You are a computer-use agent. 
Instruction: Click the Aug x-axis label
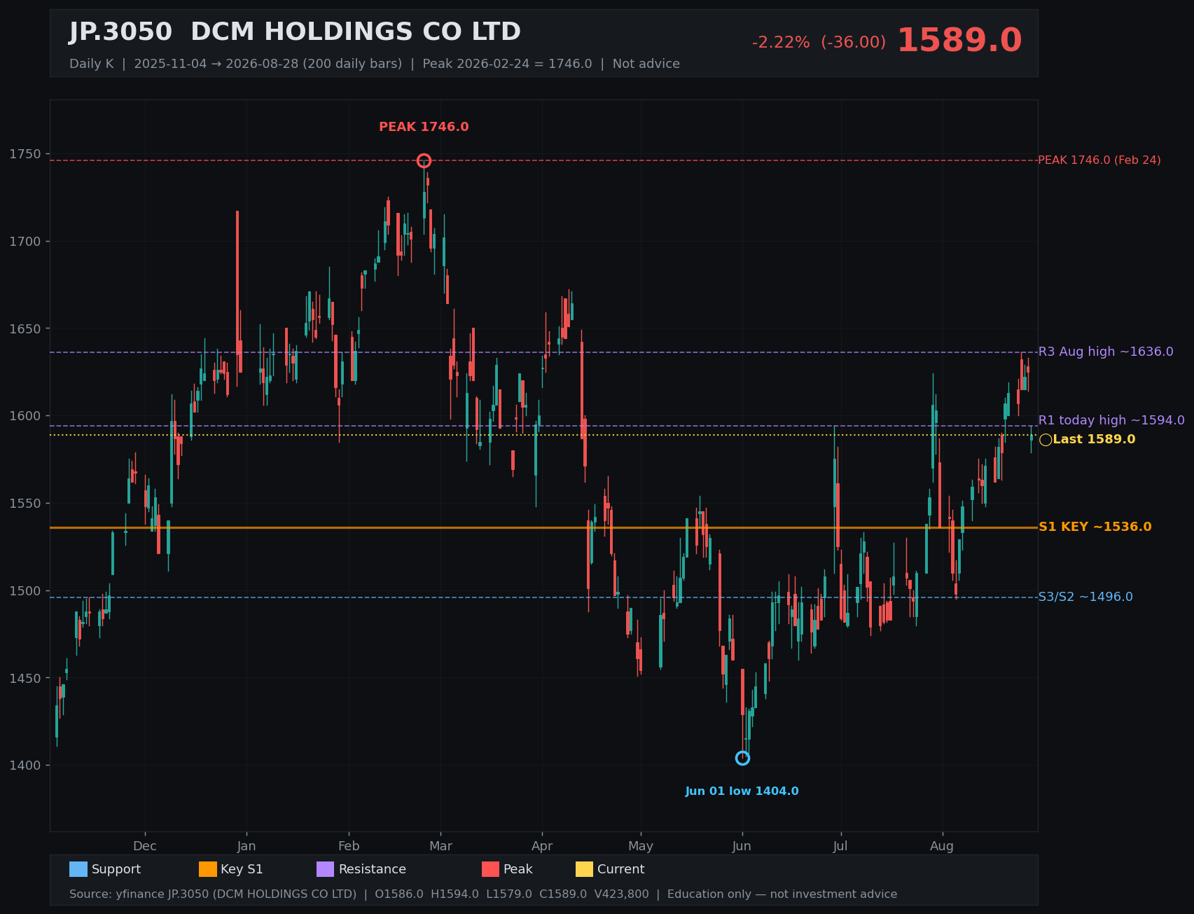point(942,846)
